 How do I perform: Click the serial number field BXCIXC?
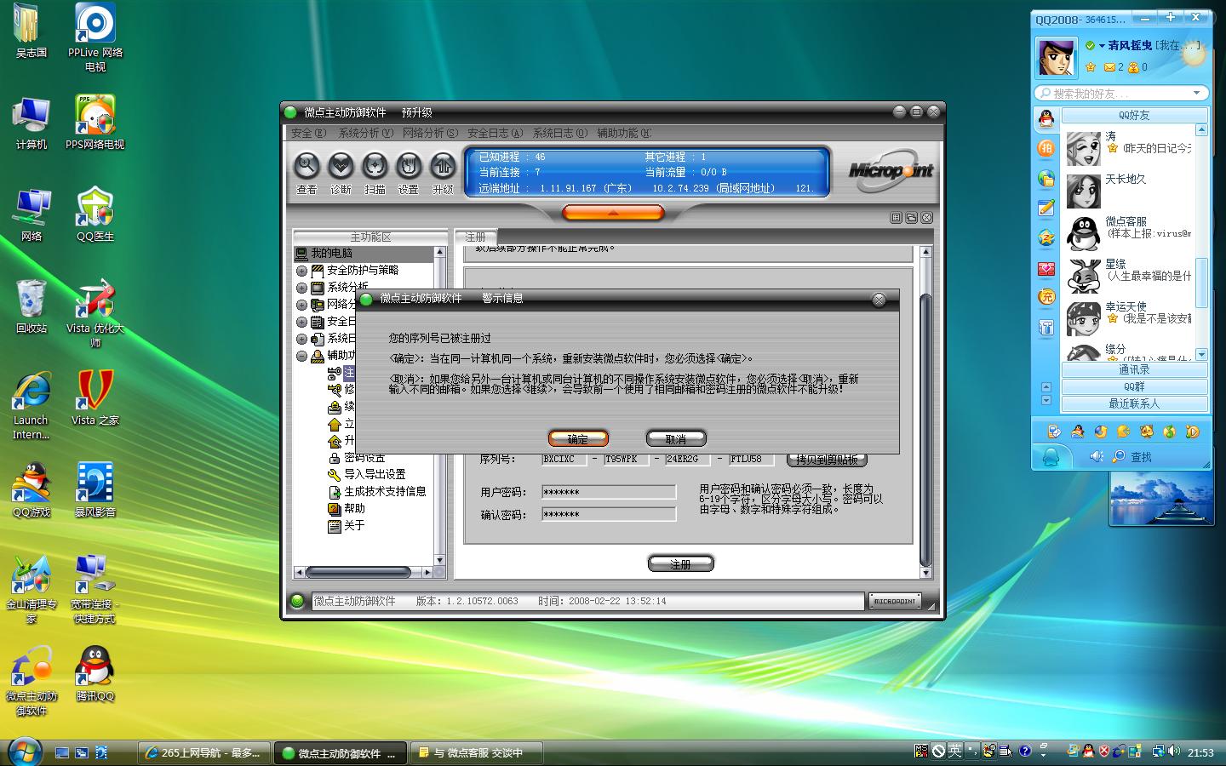[x=564, y=459]
